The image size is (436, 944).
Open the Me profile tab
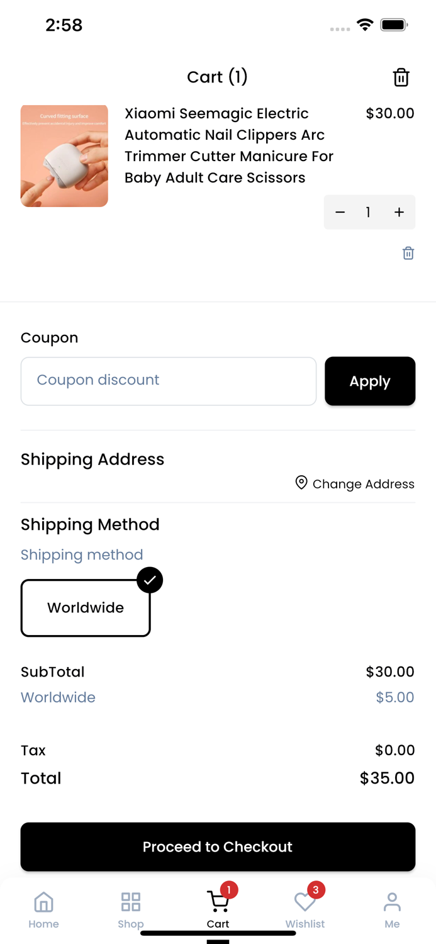point(392,909)
